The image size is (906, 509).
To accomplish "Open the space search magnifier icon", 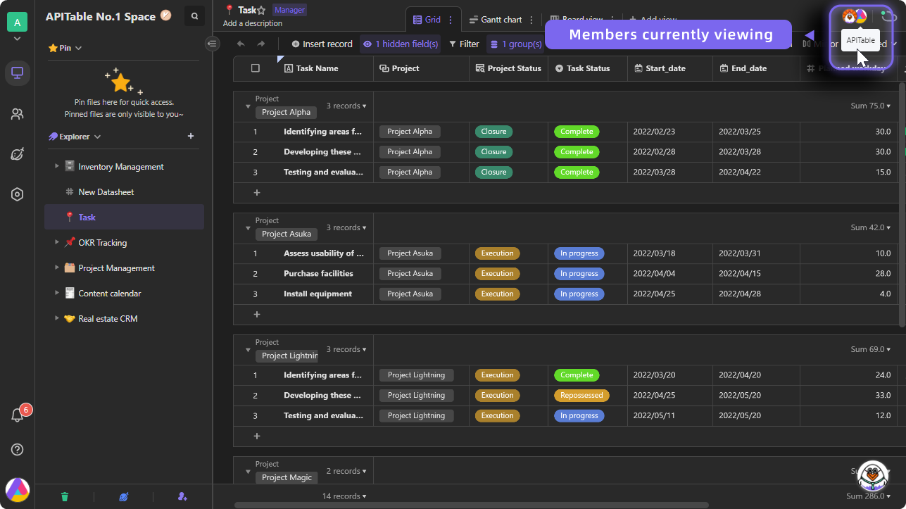I will (195, 15).
